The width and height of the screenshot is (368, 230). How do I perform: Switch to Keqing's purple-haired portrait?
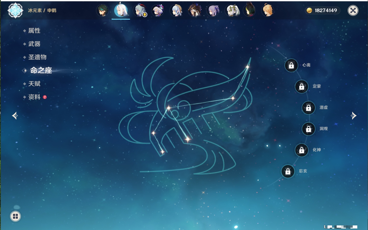point(213,10)
